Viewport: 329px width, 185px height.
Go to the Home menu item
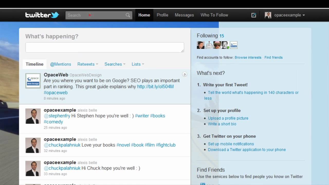pos(144,15)
